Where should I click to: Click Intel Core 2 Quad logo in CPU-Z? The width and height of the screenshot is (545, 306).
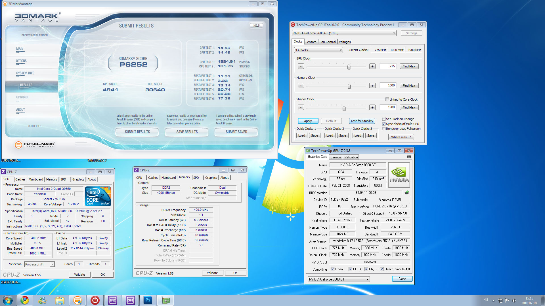point(98,196)
